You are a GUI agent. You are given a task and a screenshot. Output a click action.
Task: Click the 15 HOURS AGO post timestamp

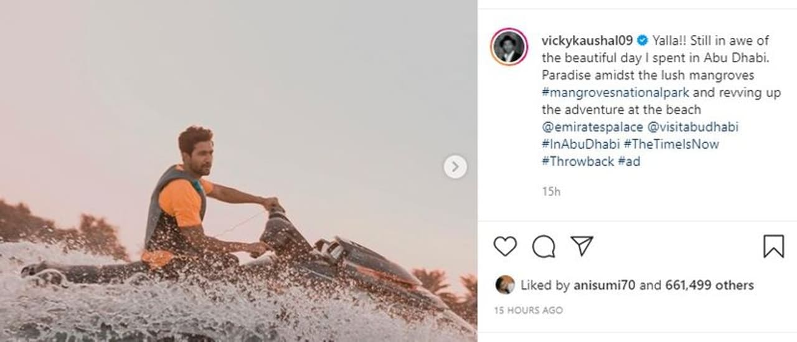(529, 310)
